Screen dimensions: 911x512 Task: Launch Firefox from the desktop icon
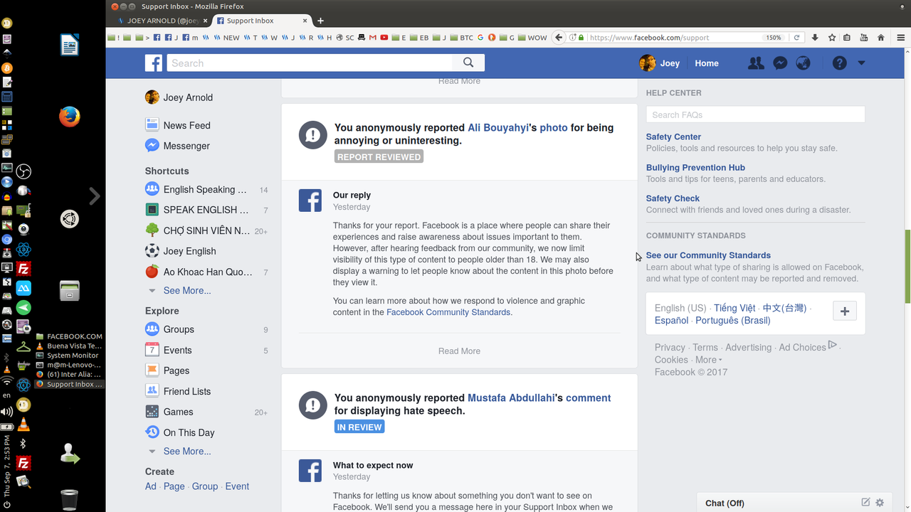[69, 116]
